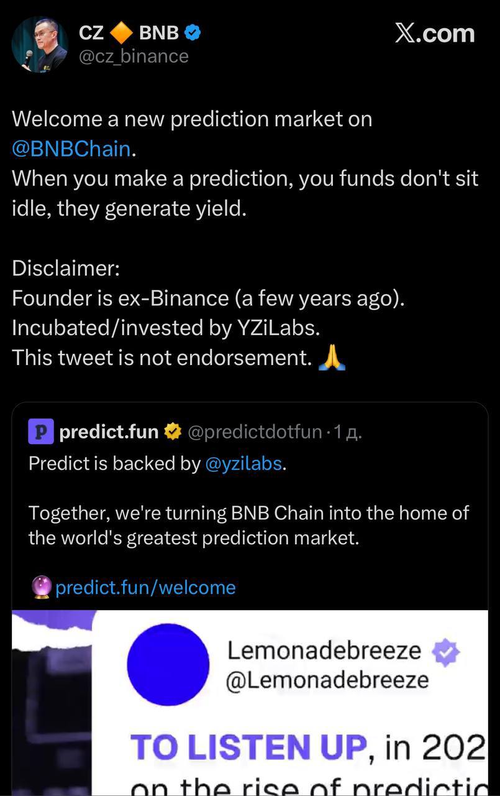
Task: Click the gold verified badge next to predict.fun
Action: pos(173,432)
